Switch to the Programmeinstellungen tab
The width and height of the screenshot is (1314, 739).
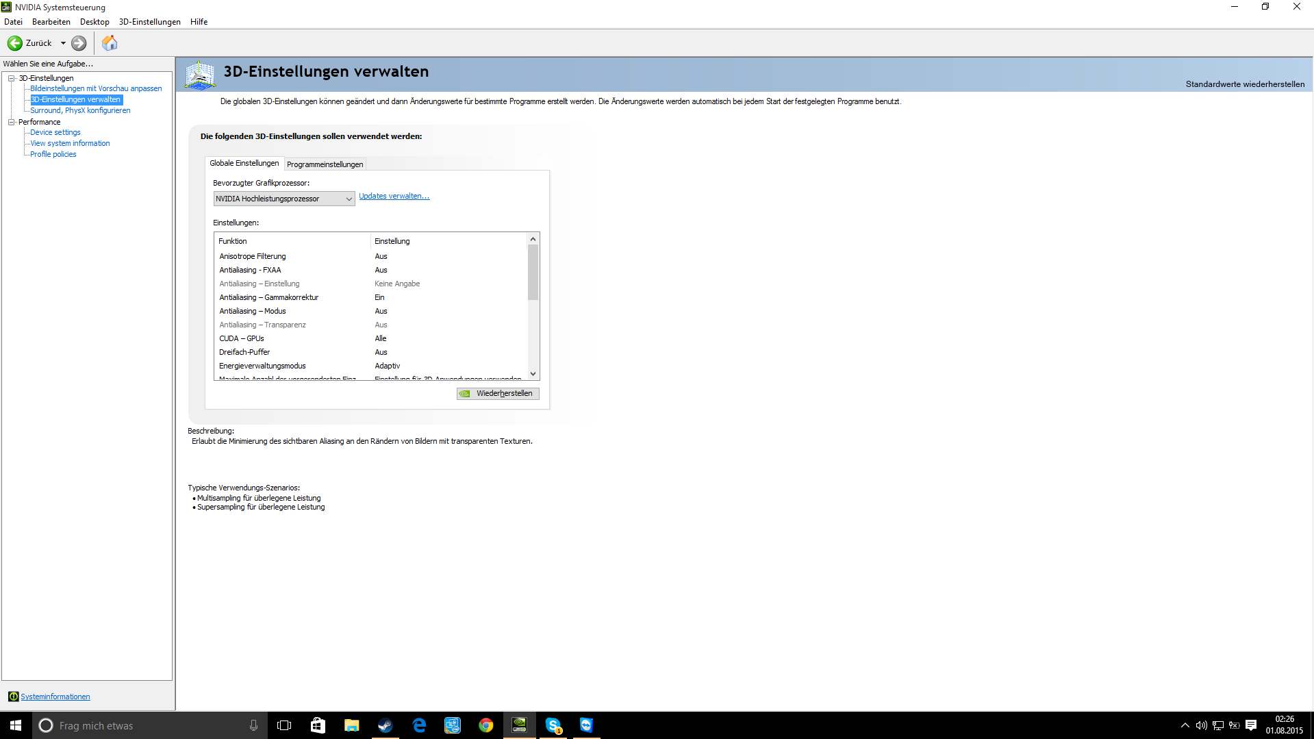point(325,164)
